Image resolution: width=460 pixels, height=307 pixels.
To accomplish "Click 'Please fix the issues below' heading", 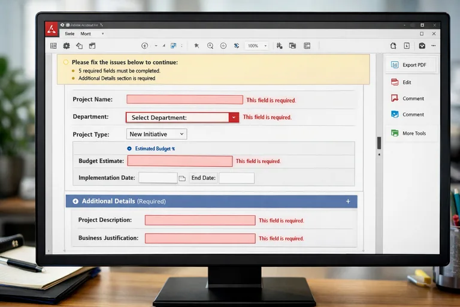I will coord(125,62).
